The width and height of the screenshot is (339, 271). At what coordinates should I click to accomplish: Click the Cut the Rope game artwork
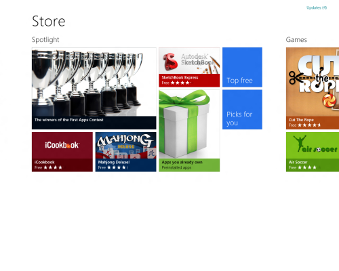click(313, 82)
